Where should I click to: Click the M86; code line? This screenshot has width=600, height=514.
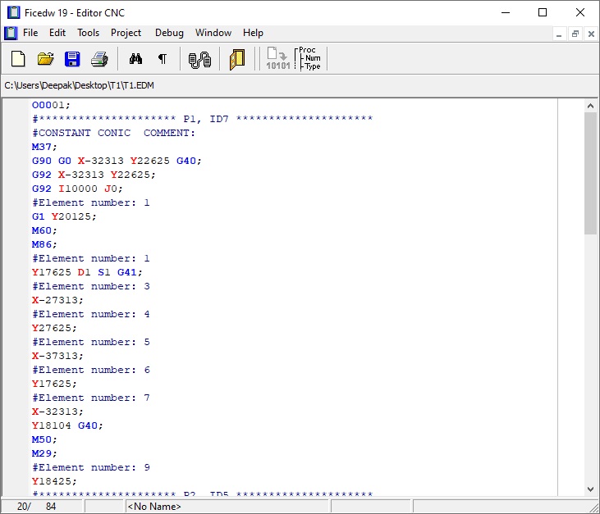44,244
